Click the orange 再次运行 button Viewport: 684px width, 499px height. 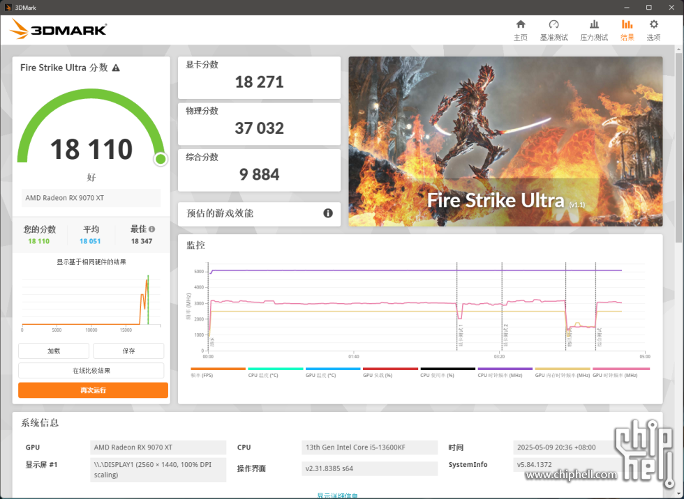point(93,390)
